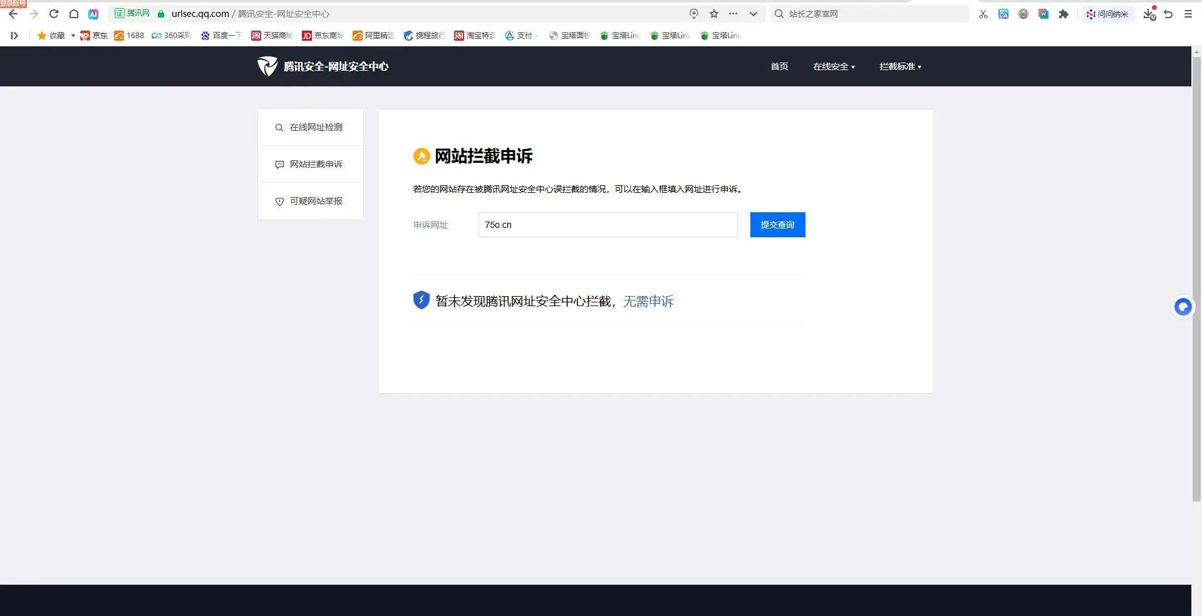Click the page vertical scrollbar
This screenshot has width=1202, height=616.
tap(1196, 279)
